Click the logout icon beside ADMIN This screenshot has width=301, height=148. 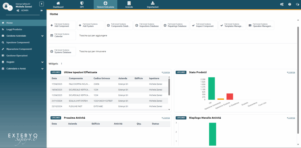(x=41, y=11)
